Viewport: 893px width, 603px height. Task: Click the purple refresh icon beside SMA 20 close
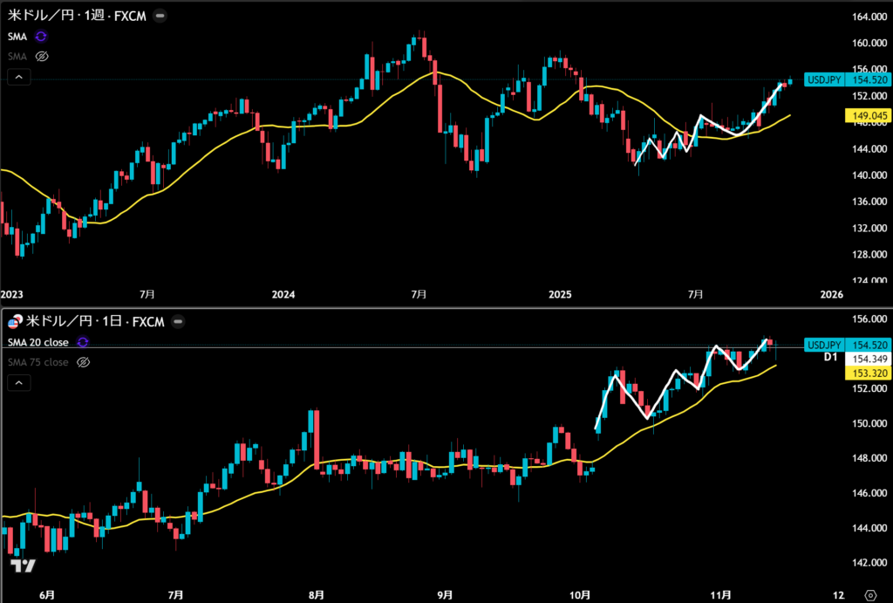(x=84, y=342)
